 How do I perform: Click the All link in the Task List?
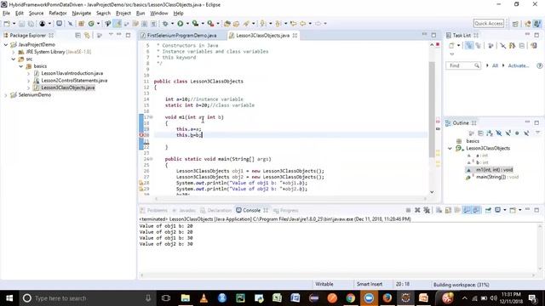tap(495, 65)
